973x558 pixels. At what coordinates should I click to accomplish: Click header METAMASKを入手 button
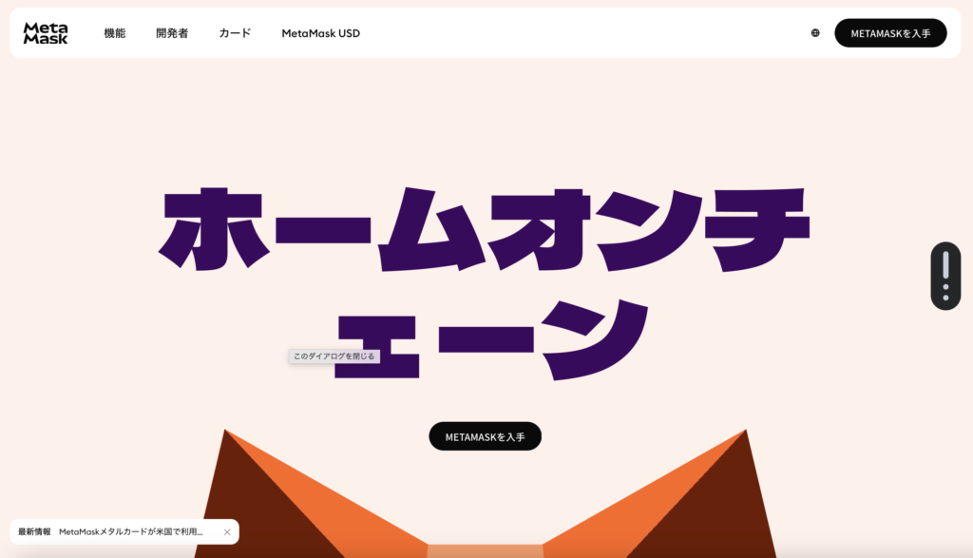coord(890,33)
